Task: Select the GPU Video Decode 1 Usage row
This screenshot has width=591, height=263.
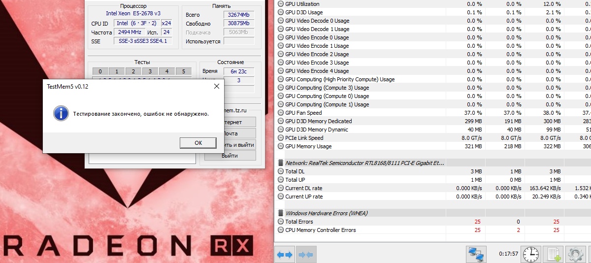Action: click(432, 29)
